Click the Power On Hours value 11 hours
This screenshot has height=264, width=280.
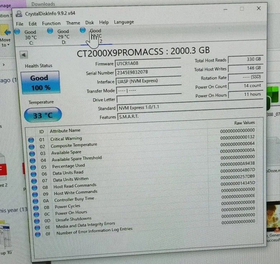[246, 94]
